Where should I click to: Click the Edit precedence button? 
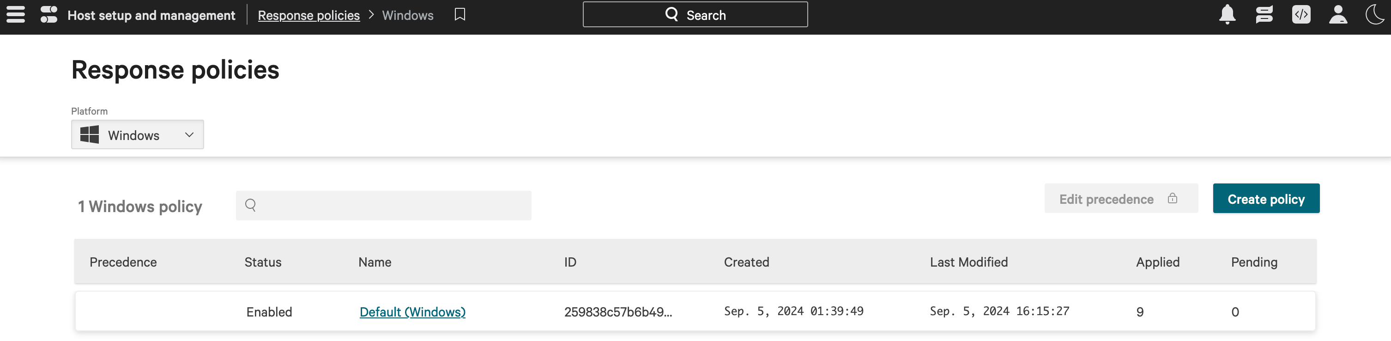[x=1106, y=199]
